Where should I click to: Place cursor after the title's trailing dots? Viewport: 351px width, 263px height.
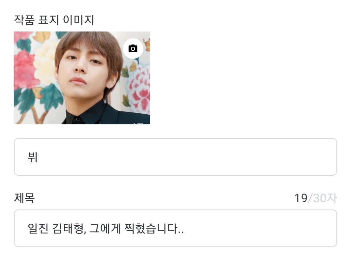[x=185, y=229]
